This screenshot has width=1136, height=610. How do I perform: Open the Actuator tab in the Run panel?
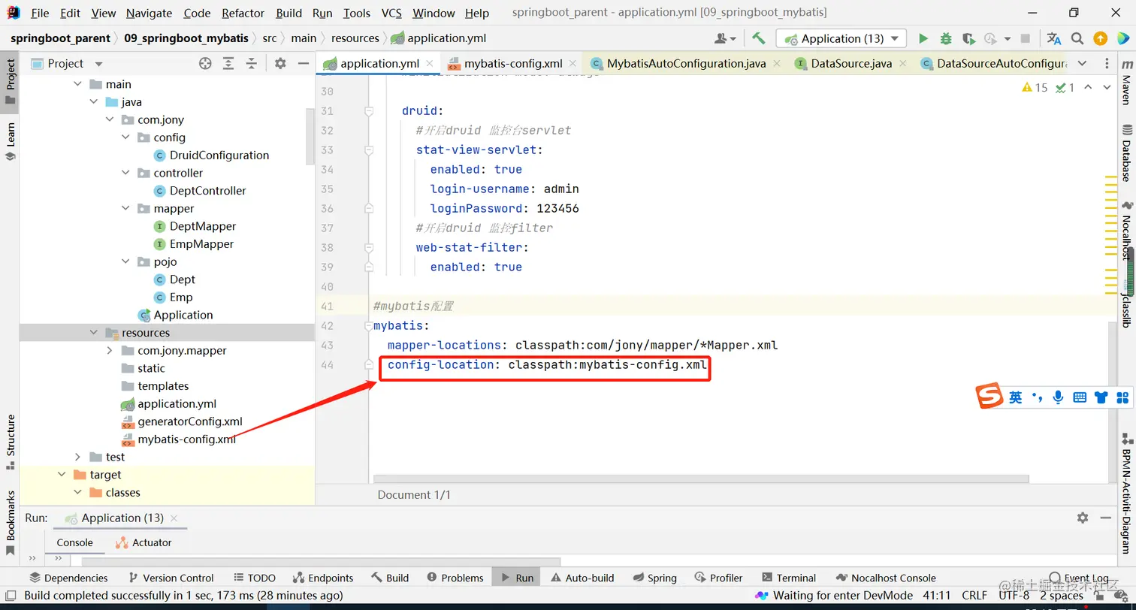coord(144,543)
